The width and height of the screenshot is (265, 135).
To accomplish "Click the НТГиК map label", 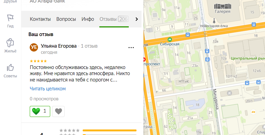I will [x=183, y=81].
